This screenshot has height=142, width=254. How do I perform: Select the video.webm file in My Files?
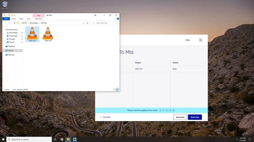(32, 34)
